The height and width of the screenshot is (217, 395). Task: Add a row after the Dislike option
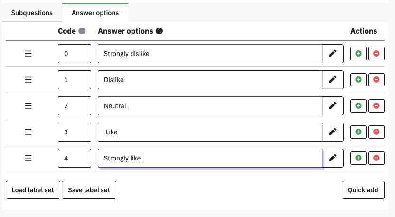[358, 80]
